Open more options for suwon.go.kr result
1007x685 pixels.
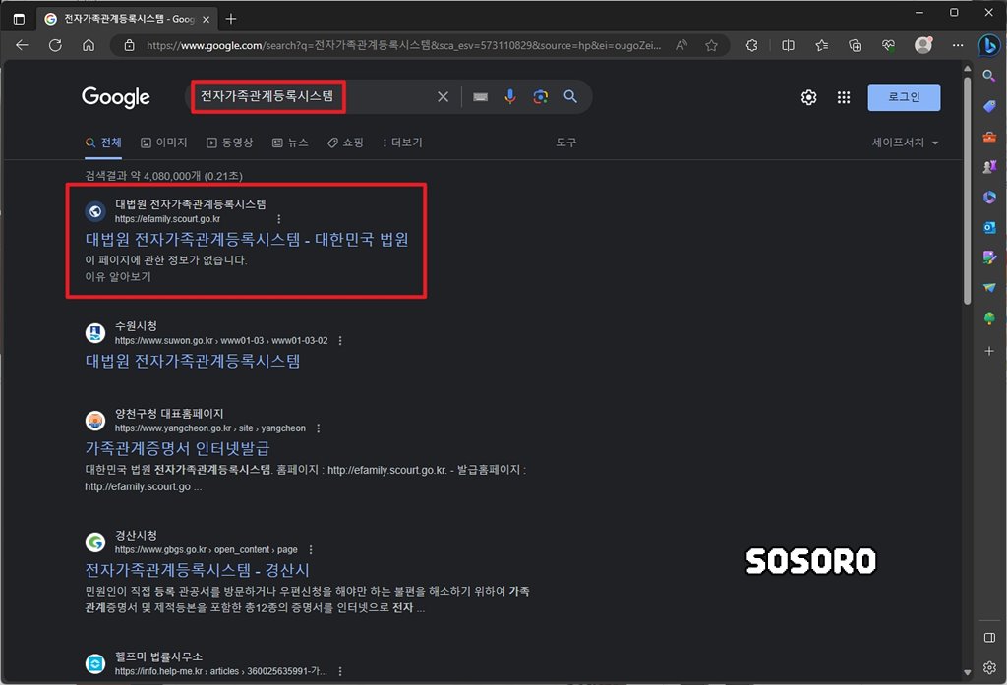pos(340,341)
